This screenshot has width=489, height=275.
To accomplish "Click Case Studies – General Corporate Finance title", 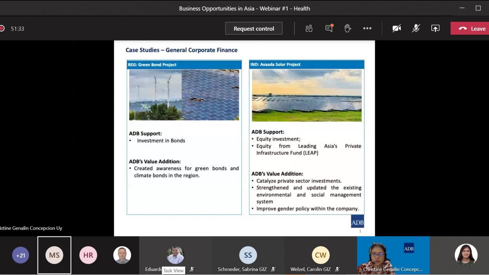I will (181, 50).
